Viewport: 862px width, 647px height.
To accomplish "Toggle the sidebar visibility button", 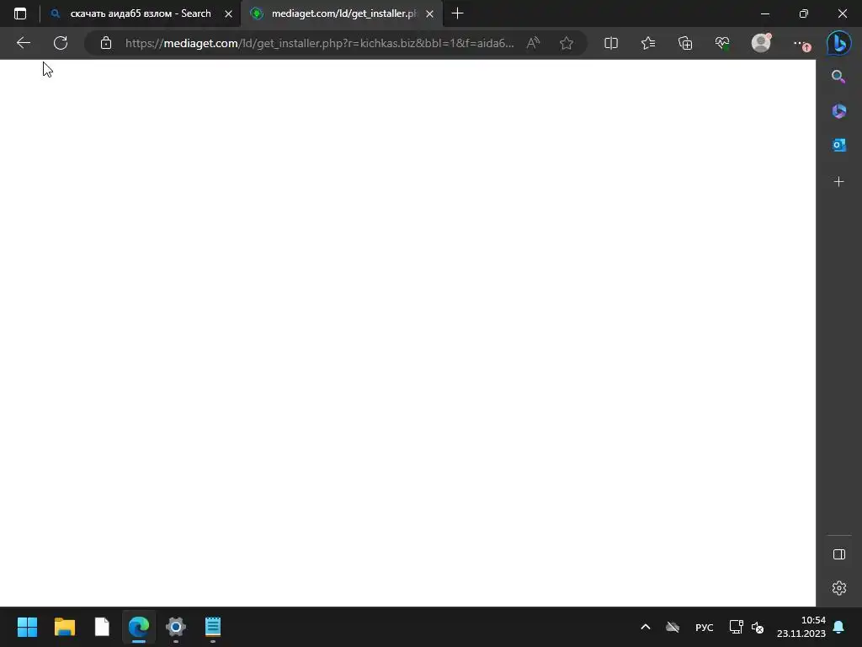I will point(839,554).
